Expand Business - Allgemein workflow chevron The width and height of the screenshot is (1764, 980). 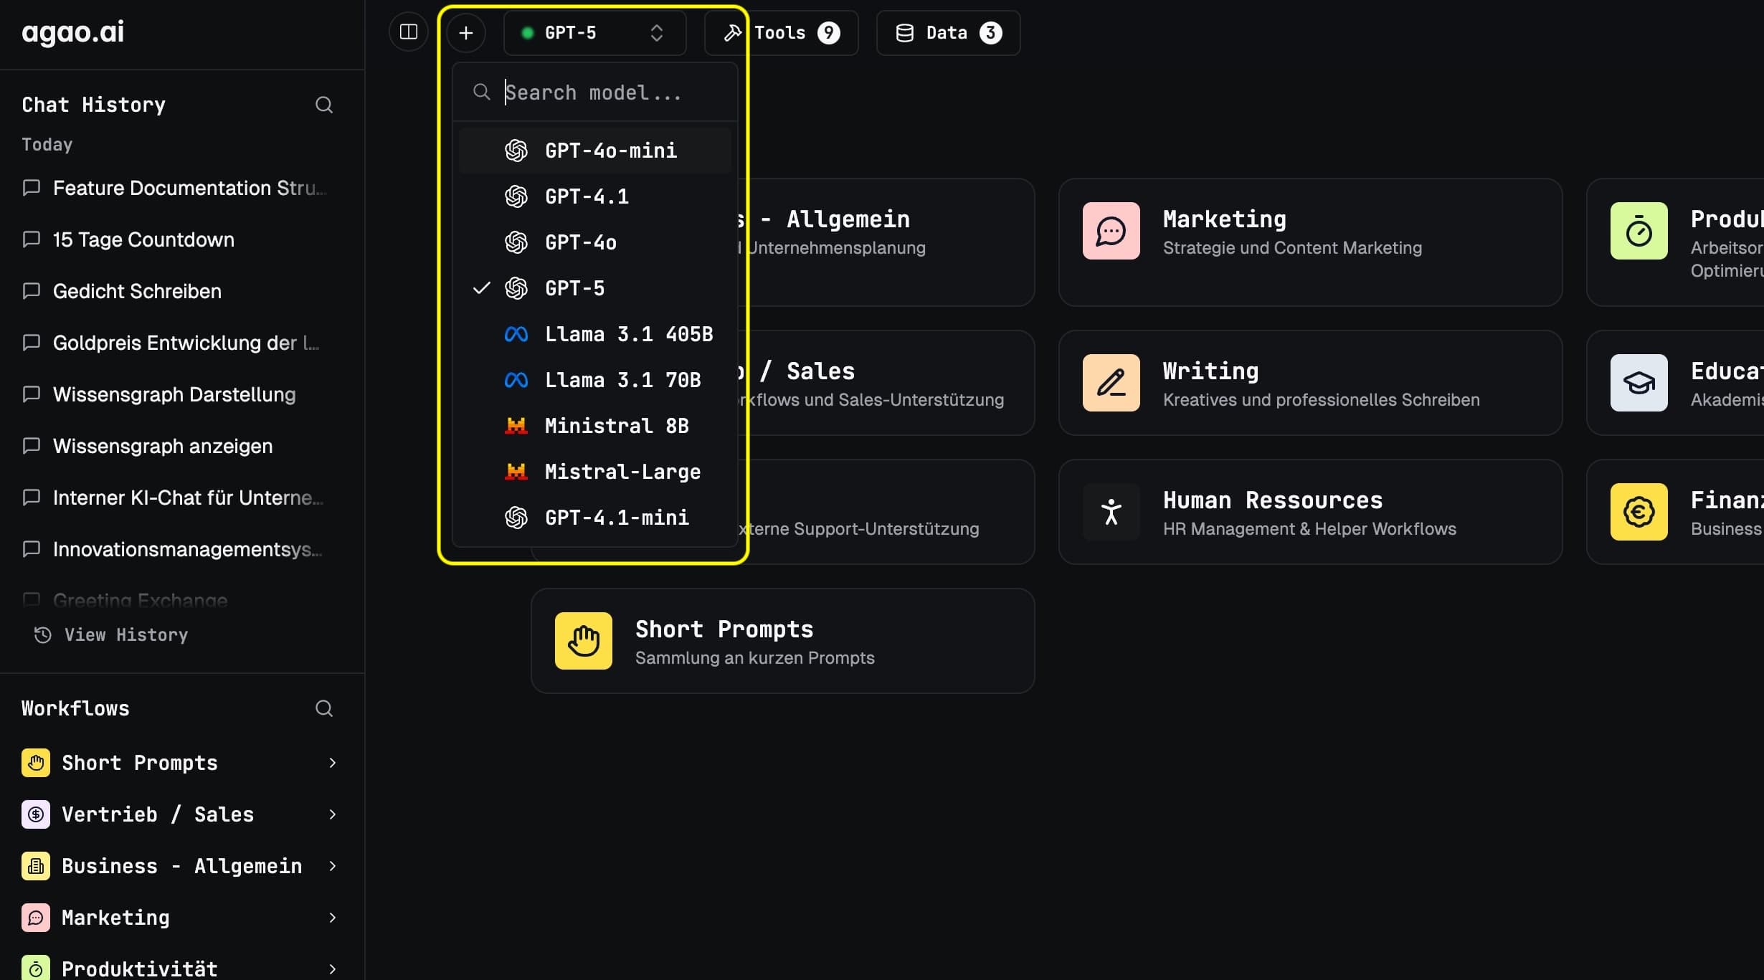pyautogui.click(x=332, y=866)
